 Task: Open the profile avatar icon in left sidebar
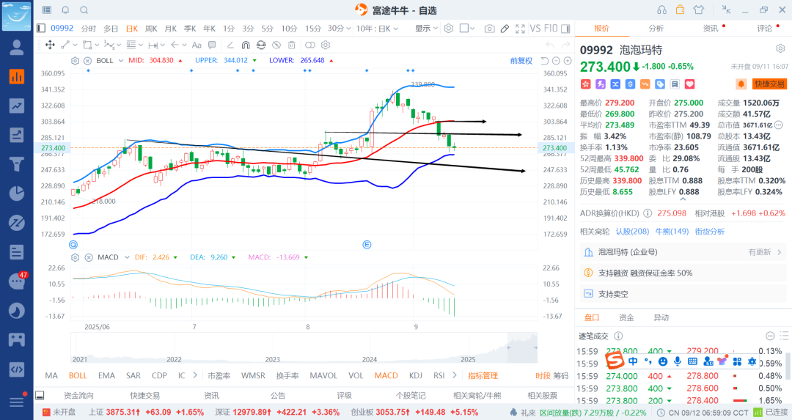(x=17, y=48)
